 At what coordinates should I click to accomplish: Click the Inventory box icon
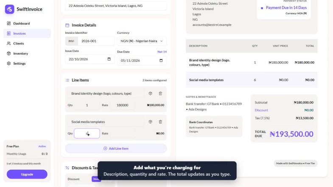click(x=9, y=53)
